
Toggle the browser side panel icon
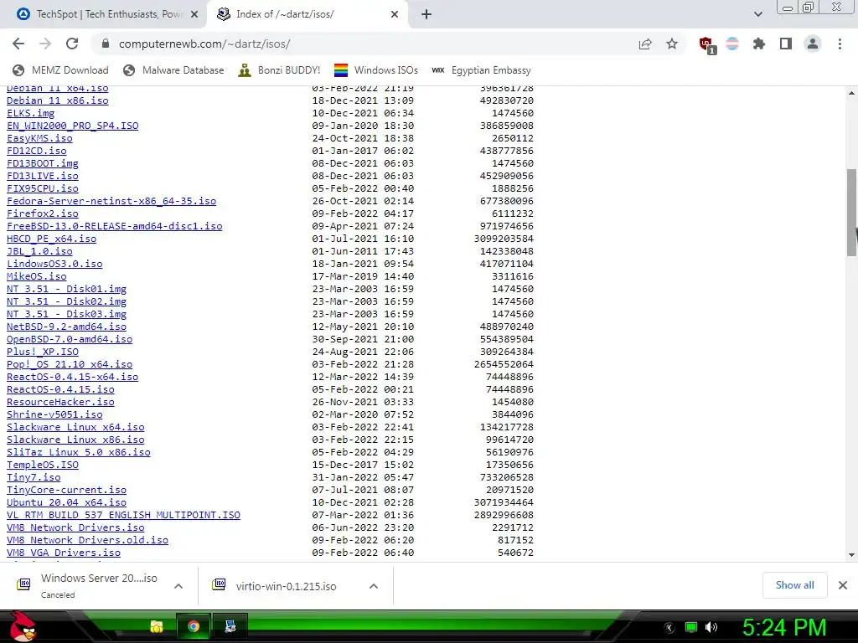786,44
